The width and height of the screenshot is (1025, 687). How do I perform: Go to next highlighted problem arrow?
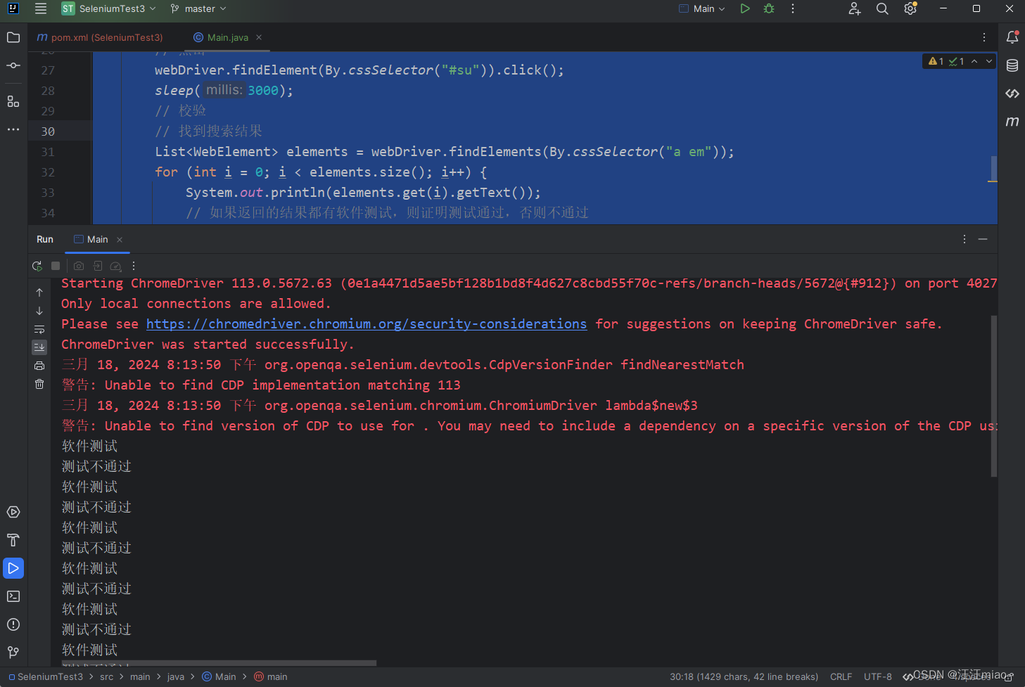coord(989,61)
